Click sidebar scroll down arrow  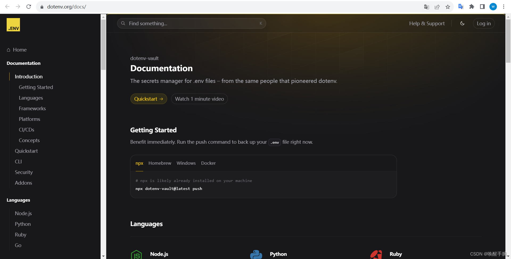103,256
